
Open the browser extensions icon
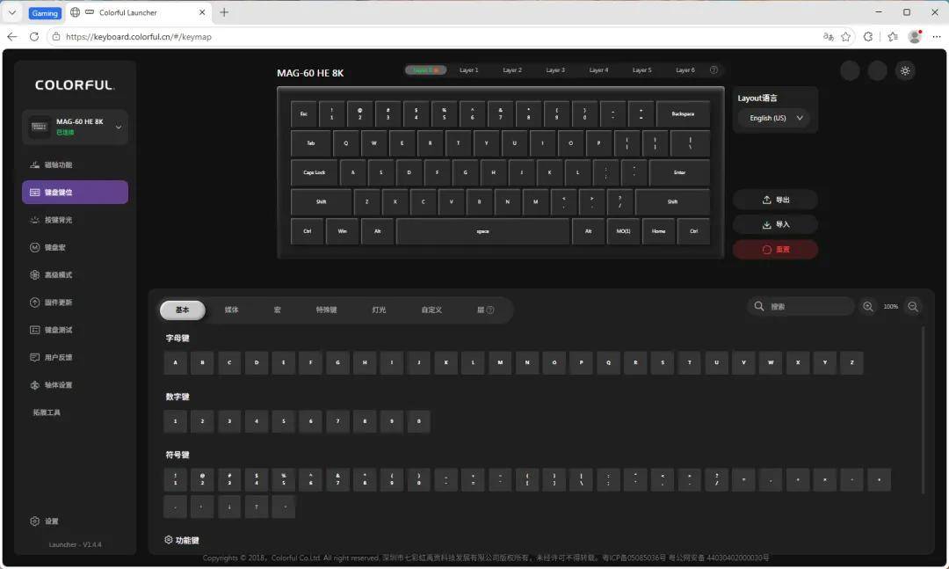pos(868,36)
